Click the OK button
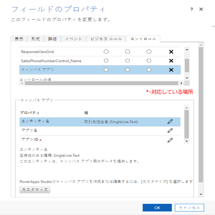Screen dimensions: 215x215 coord(157,208)
